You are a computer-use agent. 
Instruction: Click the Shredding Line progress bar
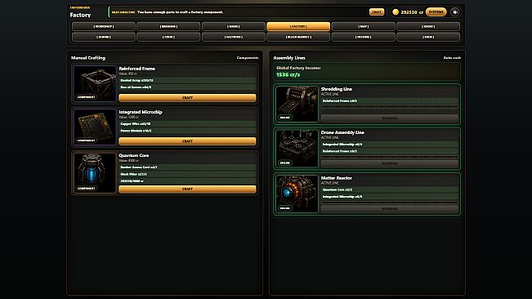[x=390, y=107]
